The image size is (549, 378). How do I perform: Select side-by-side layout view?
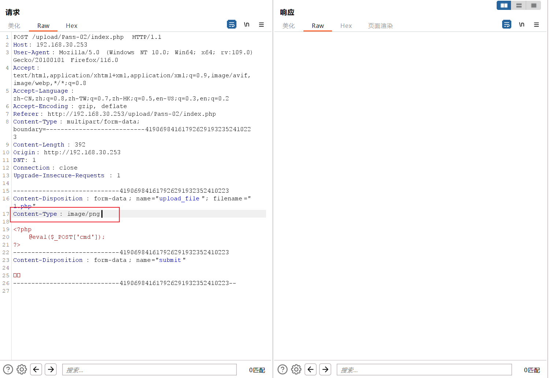(x=504, y=5)
